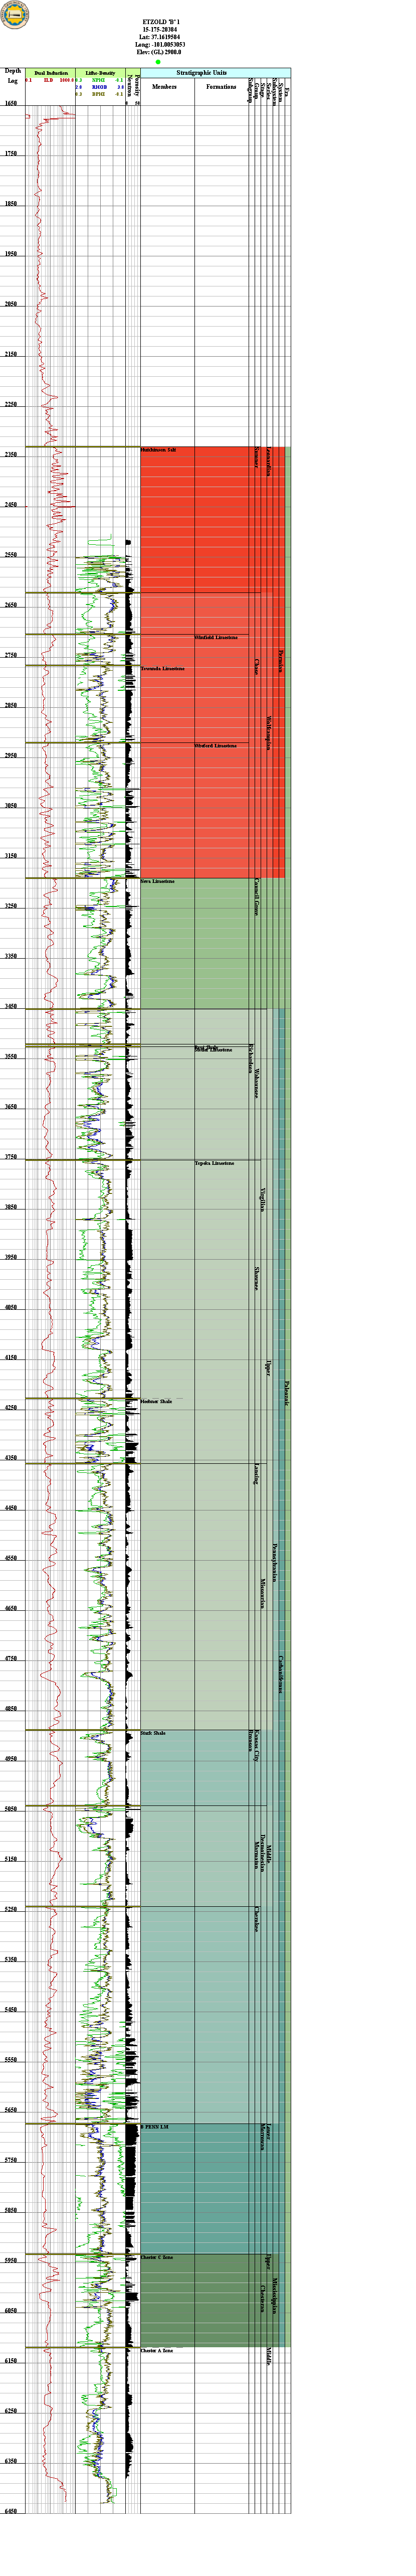Screen dimensions: 416x2576
Task: Click the 4250 depth label
Action: click(x=11, y=1407)
